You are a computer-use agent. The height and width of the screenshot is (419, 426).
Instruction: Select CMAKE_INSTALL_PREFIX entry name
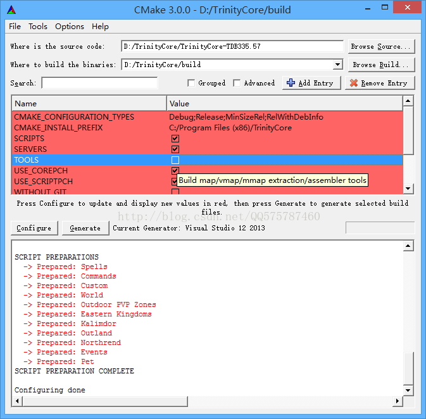pos(58,128)
